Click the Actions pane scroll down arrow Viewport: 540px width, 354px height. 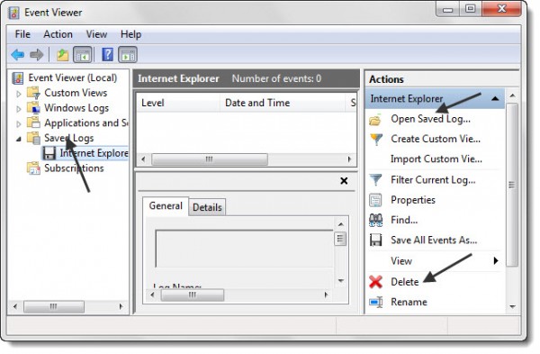[x=512, y=306]
